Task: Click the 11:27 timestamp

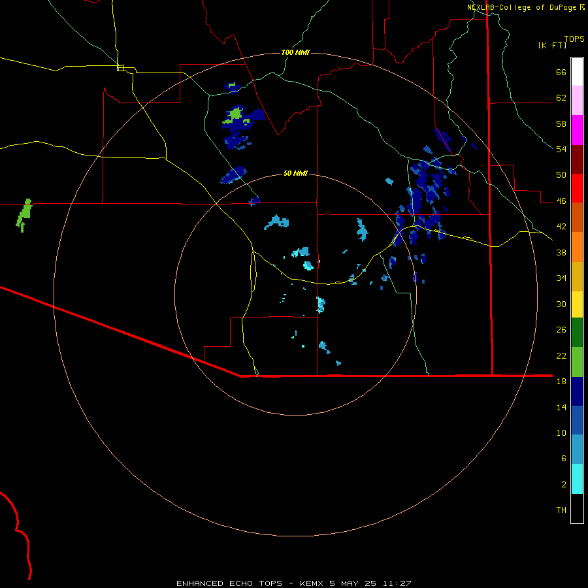Action: click(x=397, y=583)
